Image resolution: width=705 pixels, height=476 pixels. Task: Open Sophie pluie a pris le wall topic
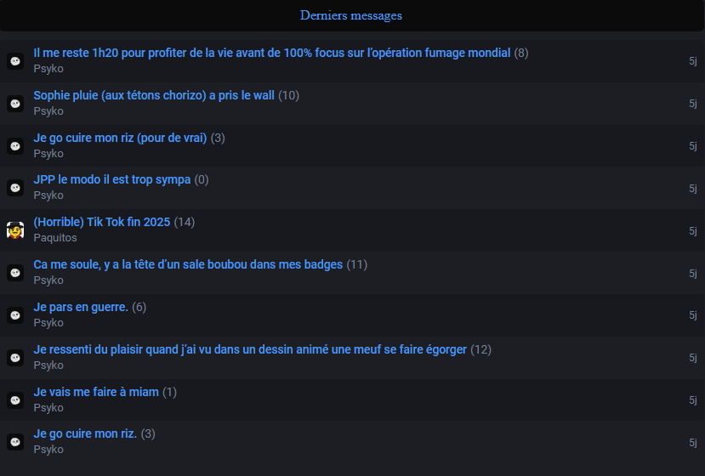(x=154, y=95)
